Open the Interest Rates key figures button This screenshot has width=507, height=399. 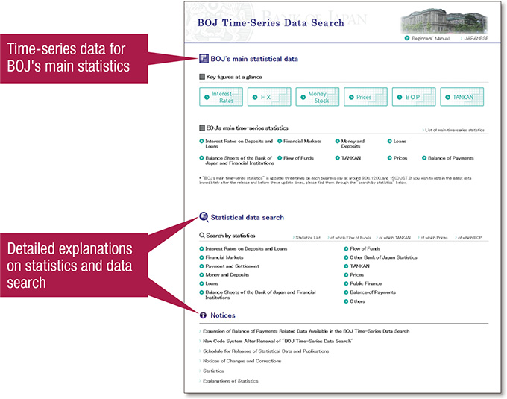click(x=221, y=97)
